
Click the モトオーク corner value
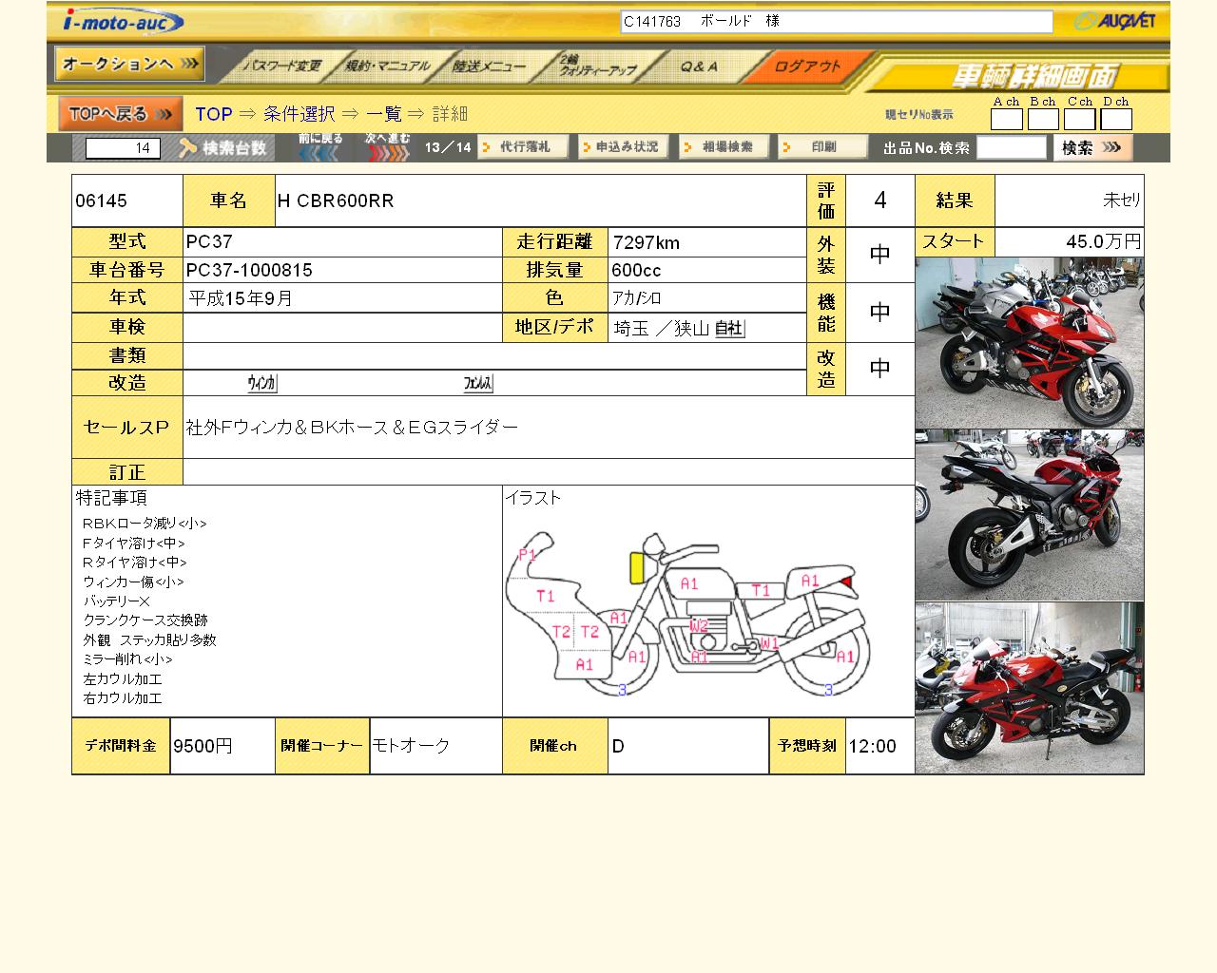411,746
